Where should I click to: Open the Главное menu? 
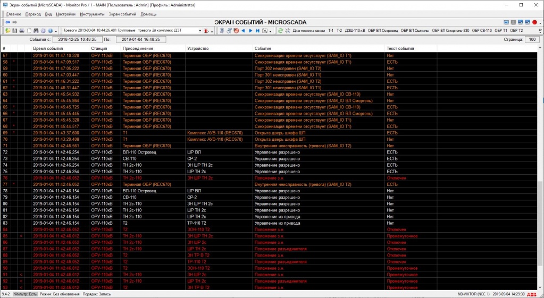tap(13, 14)
